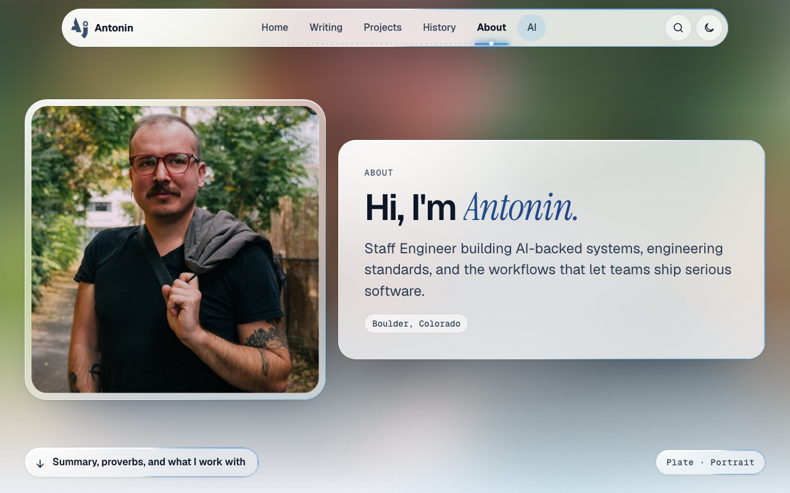The width and height of the screenshot is (790, 493).
Task: Click the Antonin site name
Action: coord(114,28)
